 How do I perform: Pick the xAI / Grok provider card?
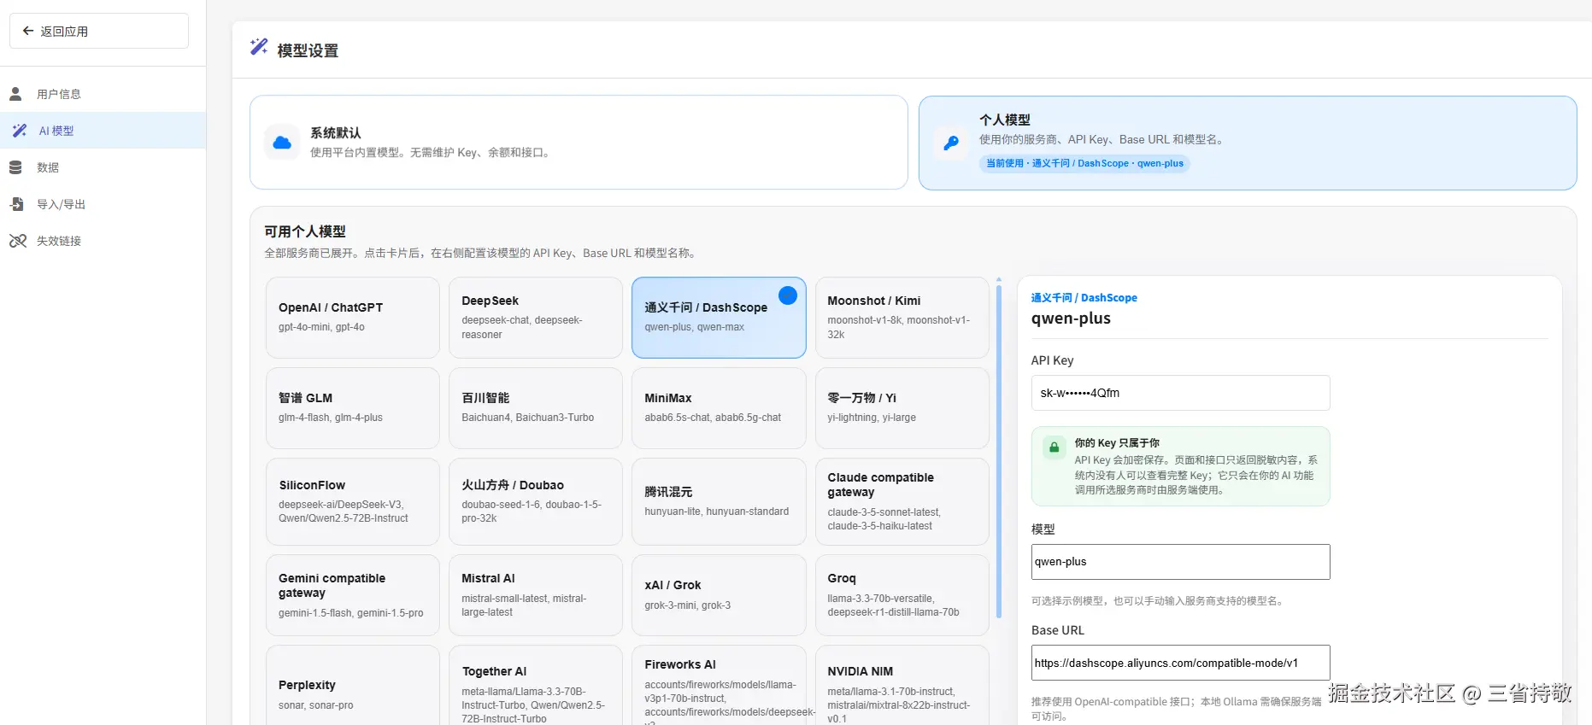click(x=719, y=595)
